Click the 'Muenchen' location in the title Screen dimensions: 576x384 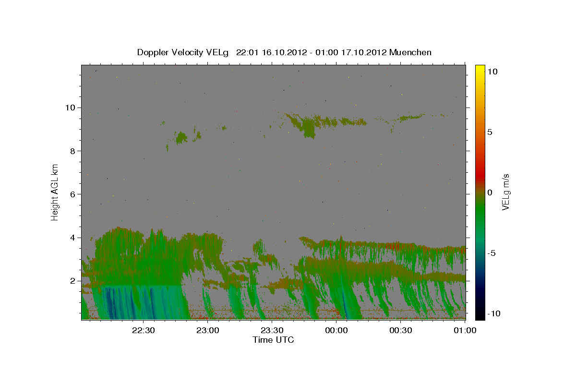coord(410,52)
